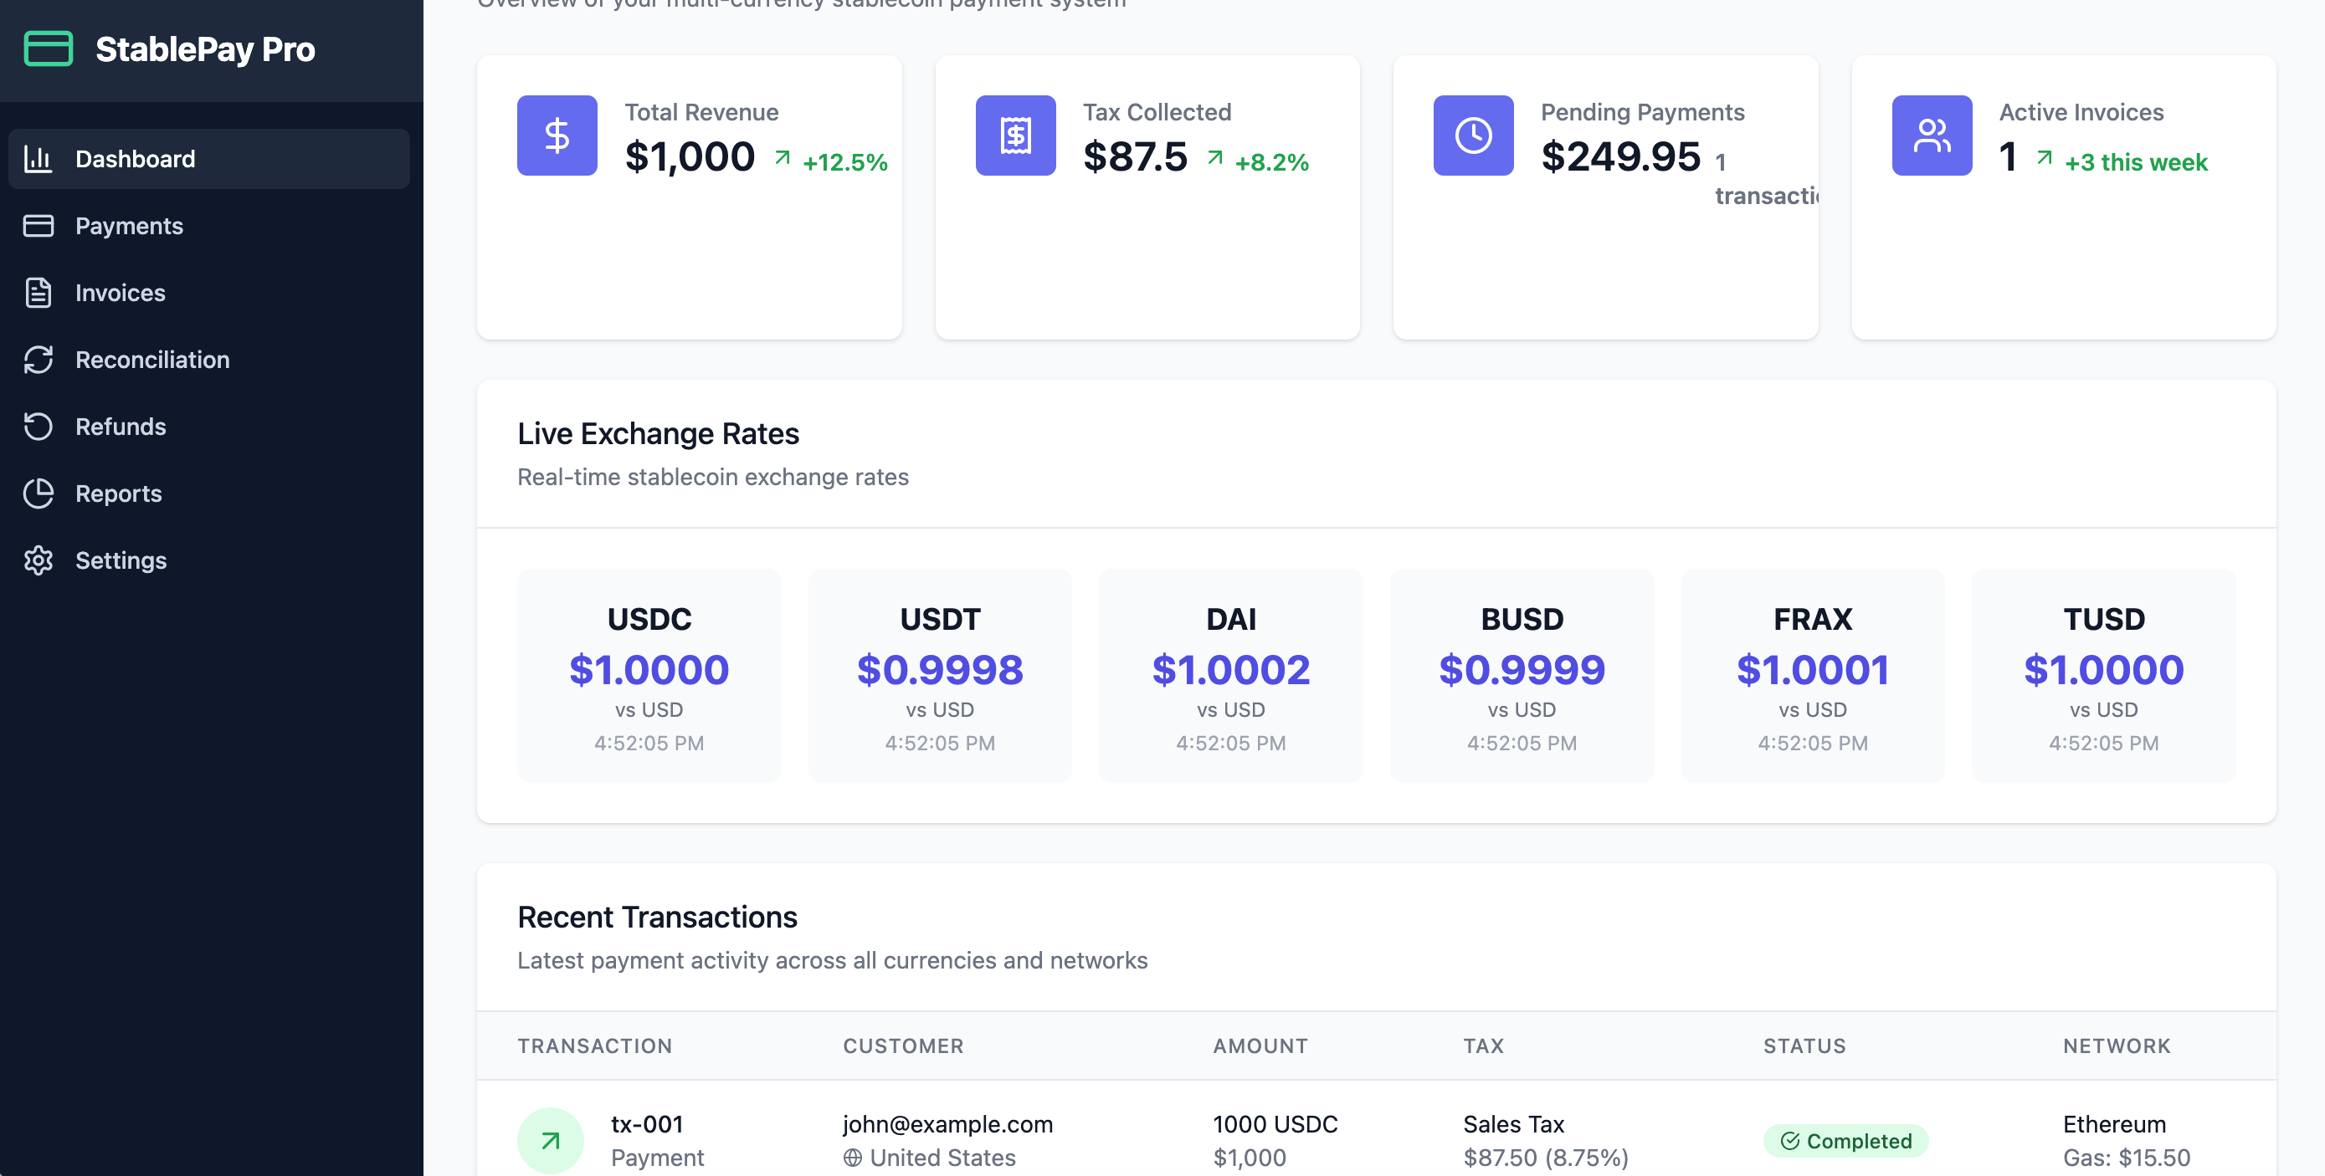Click the Completed status badge
This screenshot has height=1176, width=2325.
pyautogui.click(x=1845, y=1141)
